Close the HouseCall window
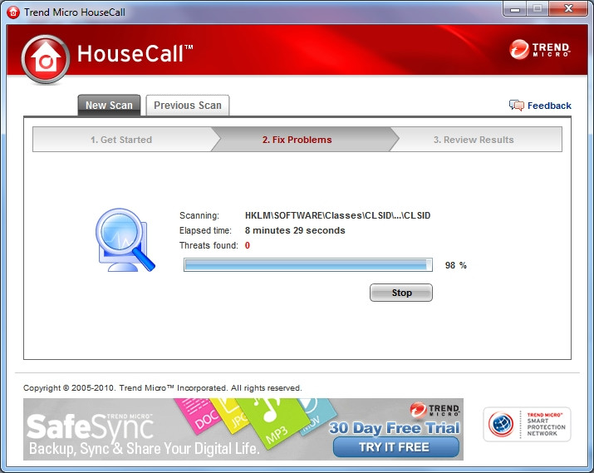The width and height of the screenshot is (594, 473). click(568, 9)
